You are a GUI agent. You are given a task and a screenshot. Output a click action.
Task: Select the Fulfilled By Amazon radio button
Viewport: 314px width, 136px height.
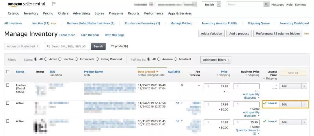[x=159, y=59]
